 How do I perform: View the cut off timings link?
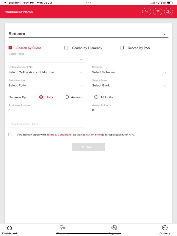pos(95,134)
